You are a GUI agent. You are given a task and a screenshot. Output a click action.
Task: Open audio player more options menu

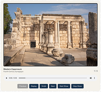[x=94, y=78]
